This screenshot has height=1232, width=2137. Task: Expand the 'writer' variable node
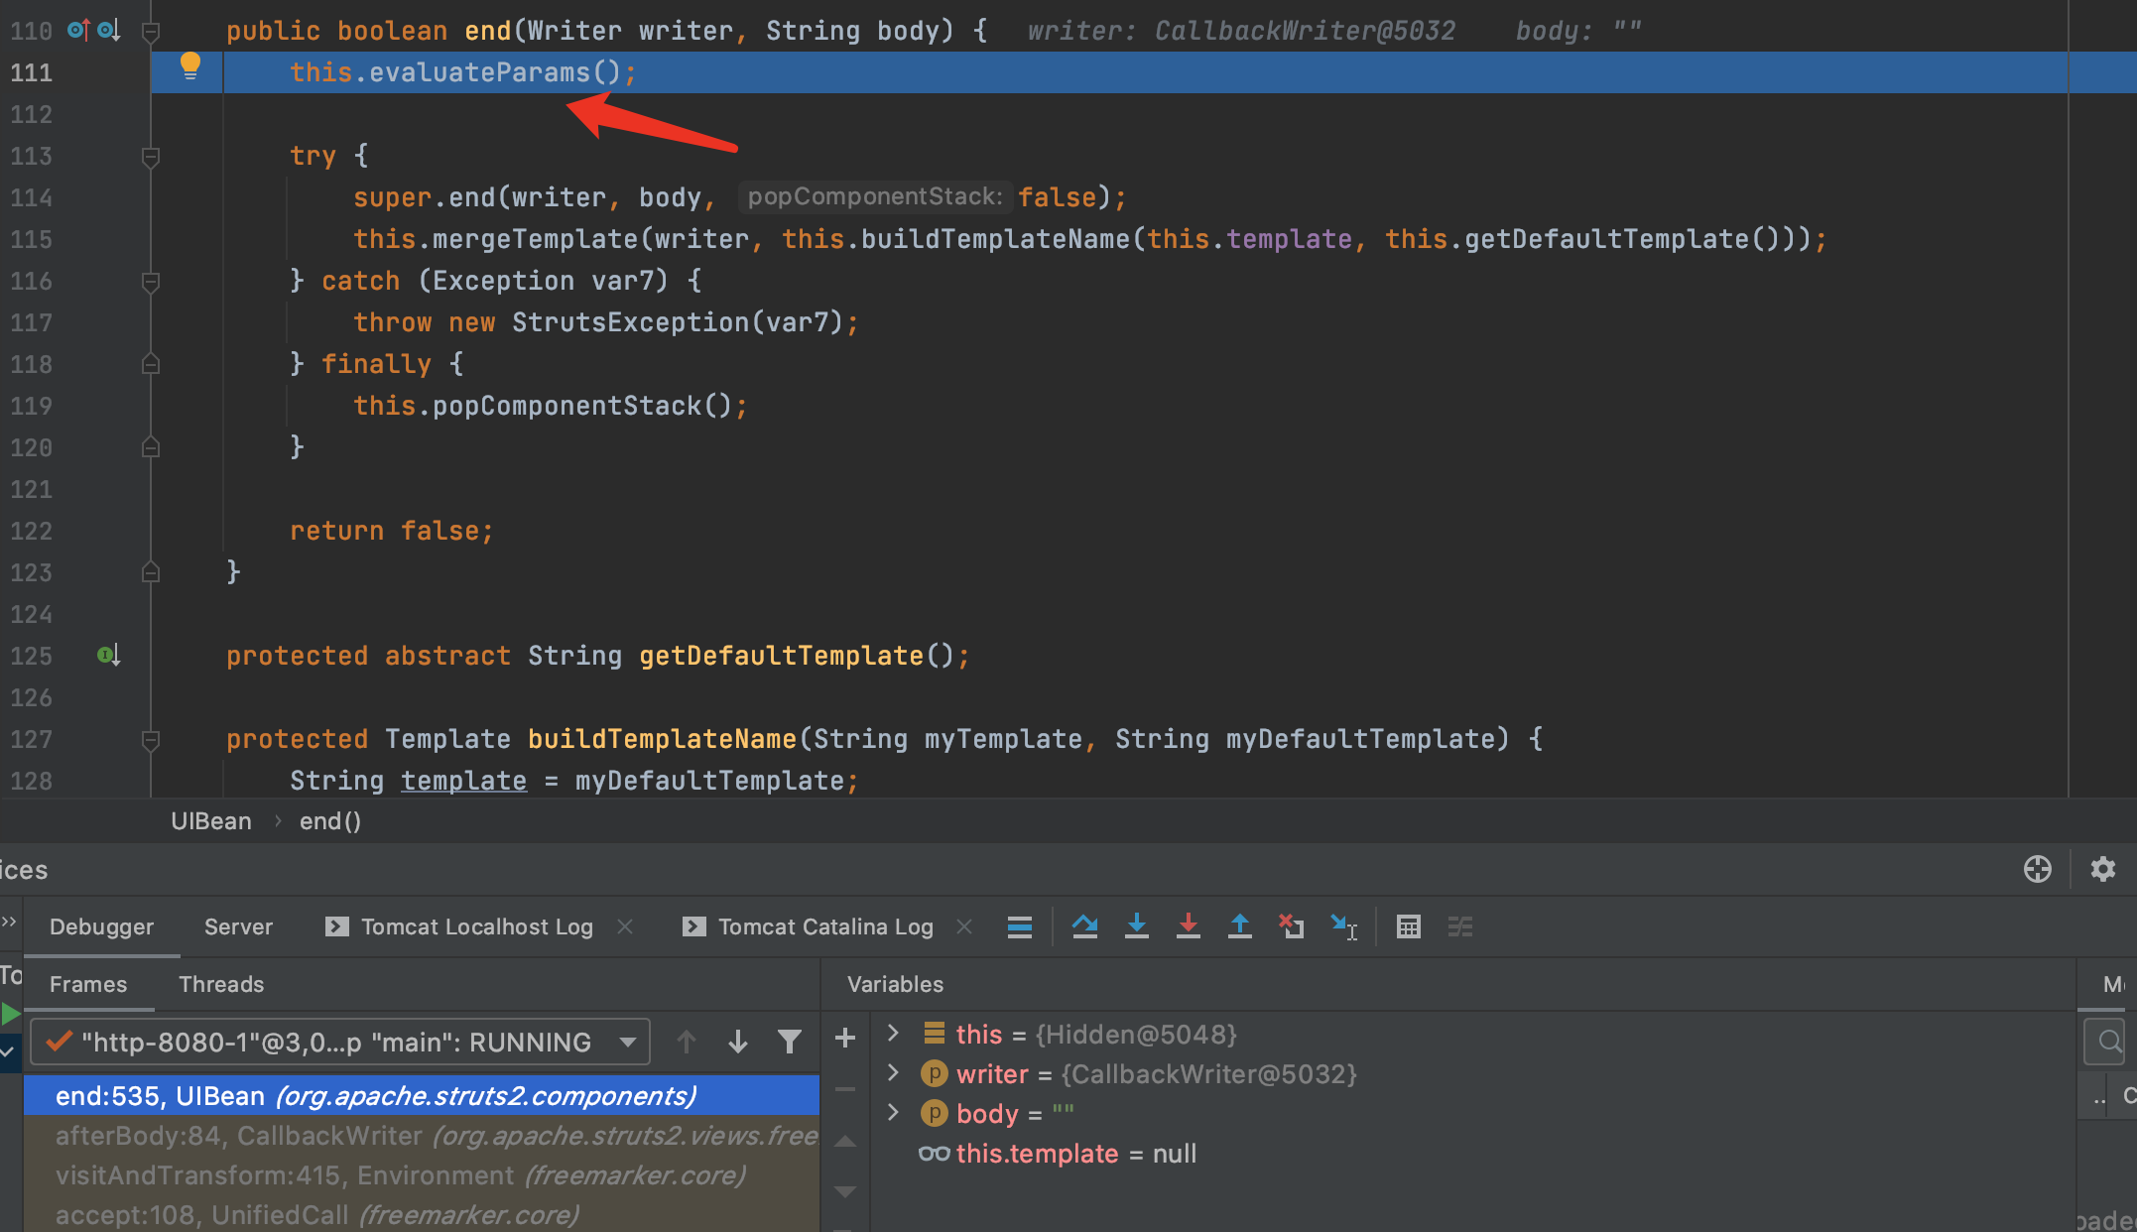pyautogui.click(x=893, y=1073)
